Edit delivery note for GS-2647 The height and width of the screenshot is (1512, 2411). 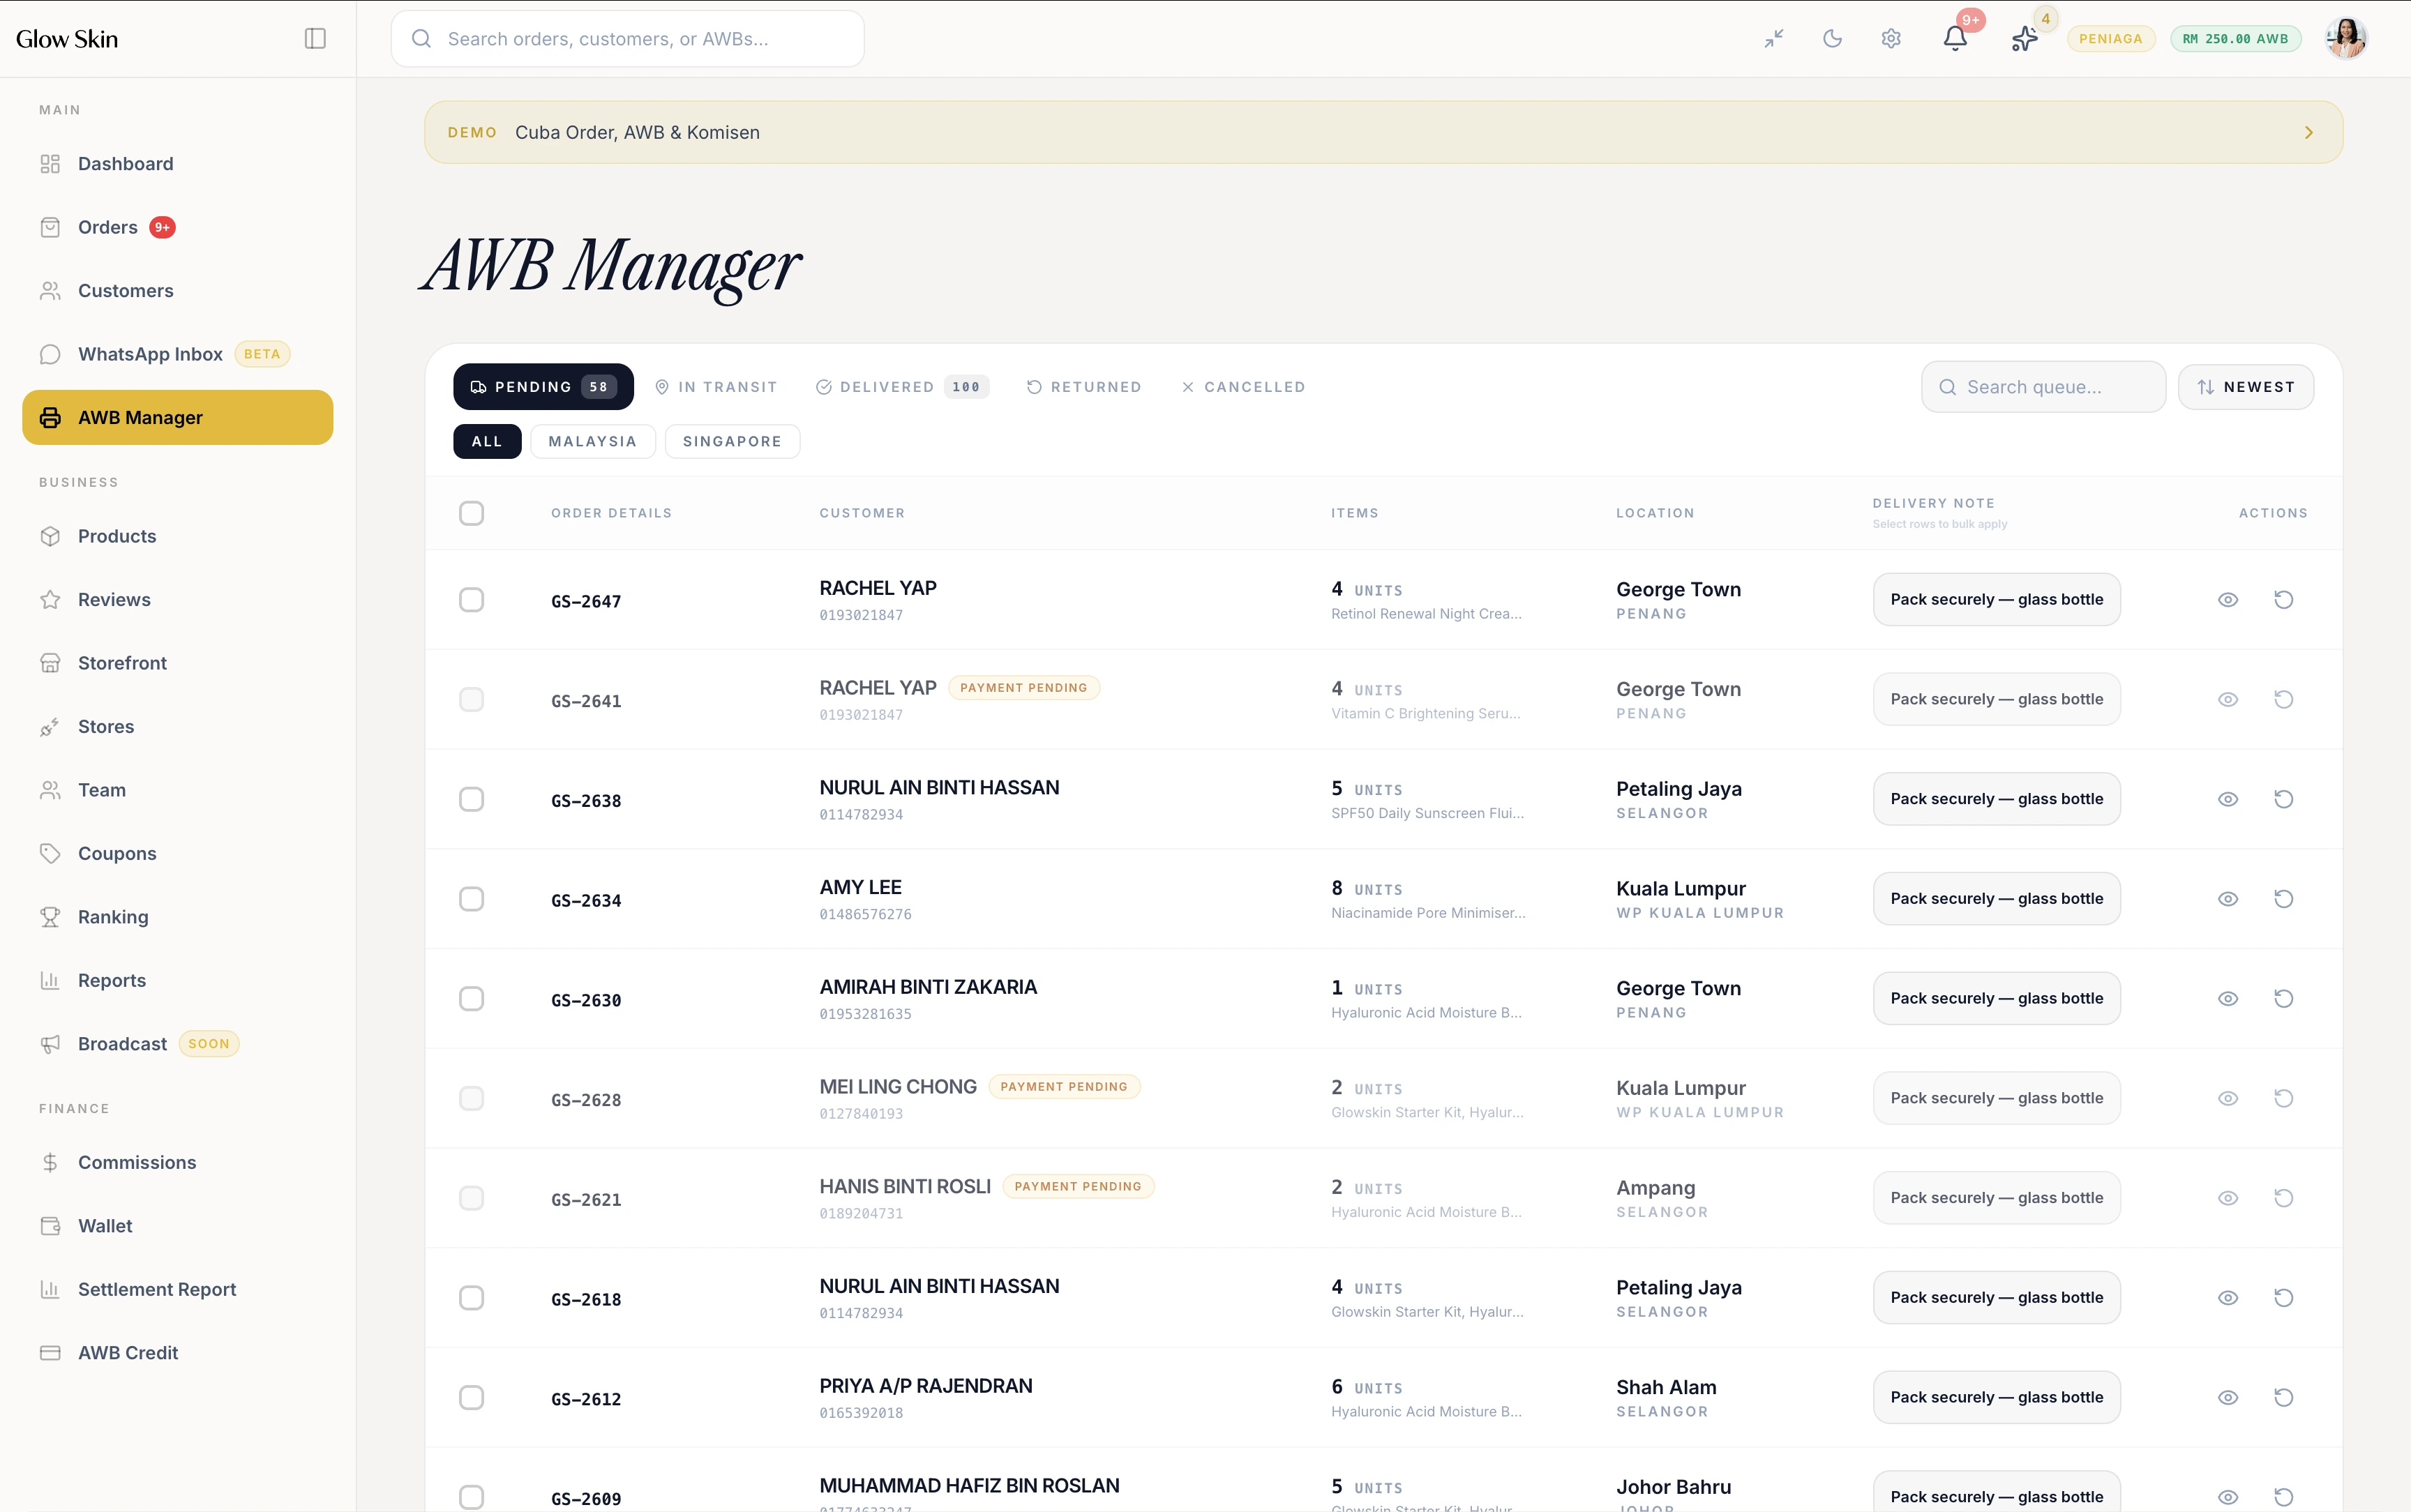[x=1997, y=600]
